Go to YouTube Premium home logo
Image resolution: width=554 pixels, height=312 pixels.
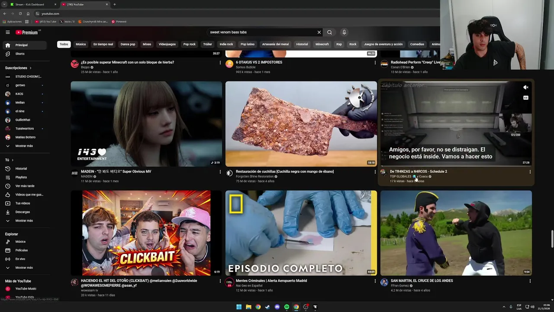pos(27,32)
